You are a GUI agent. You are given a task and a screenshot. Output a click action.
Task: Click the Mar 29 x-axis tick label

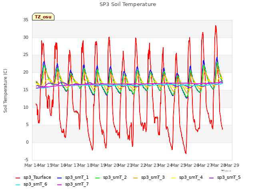click(x=232, y=165)
